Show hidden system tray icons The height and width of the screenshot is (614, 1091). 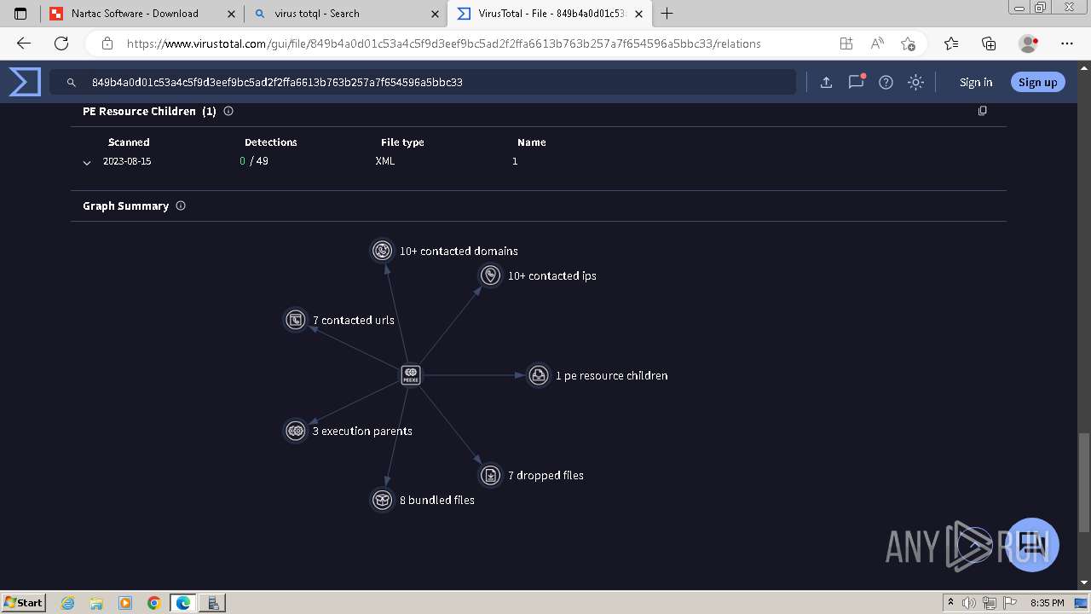(950, 603)
